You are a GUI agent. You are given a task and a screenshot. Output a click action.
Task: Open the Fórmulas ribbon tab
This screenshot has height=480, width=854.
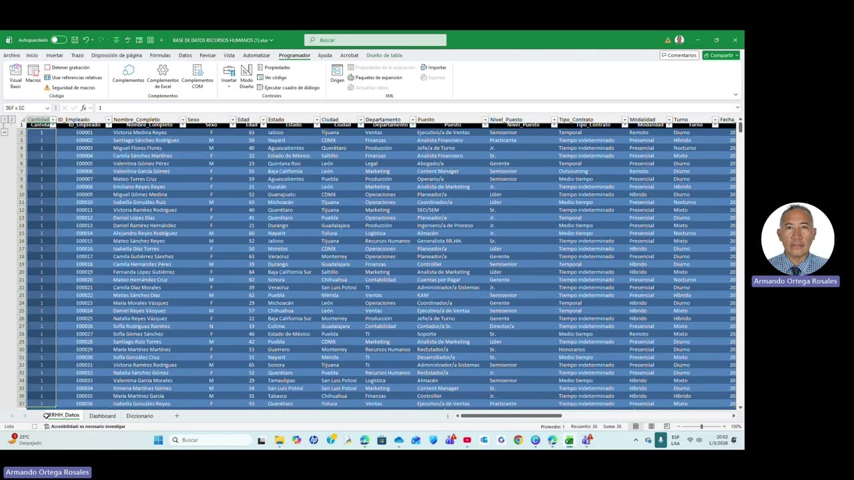[160, 55]
